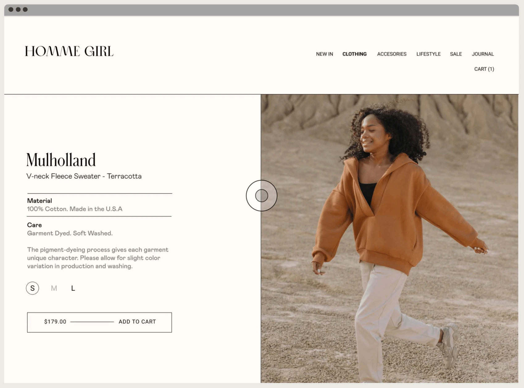Click the Material section heading
The width and height of the screenshot is (524, 388).
tap(40, 200)
